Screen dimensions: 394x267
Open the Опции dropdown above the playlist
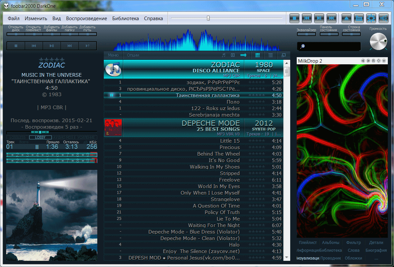pos(133,55)
